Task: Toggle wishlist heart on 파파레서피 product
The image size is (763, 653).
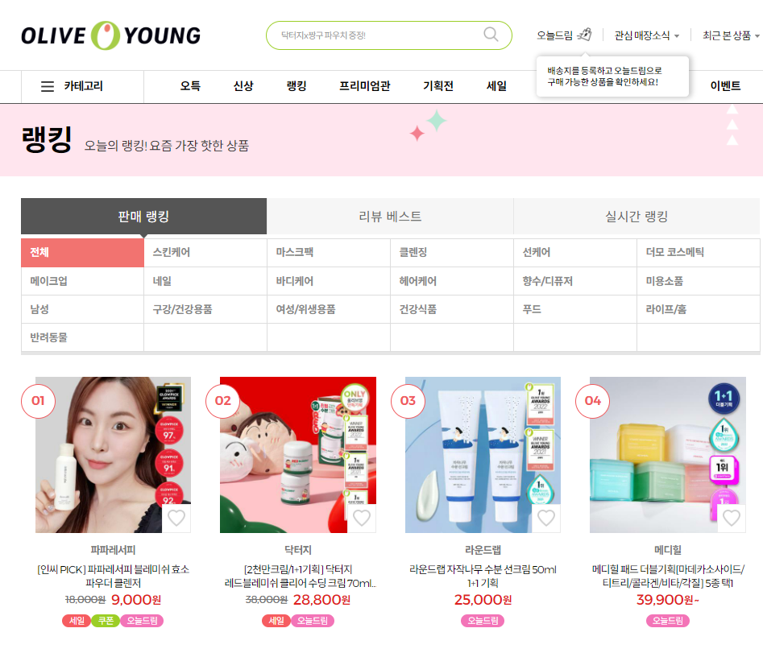Action: click(176, 518)
